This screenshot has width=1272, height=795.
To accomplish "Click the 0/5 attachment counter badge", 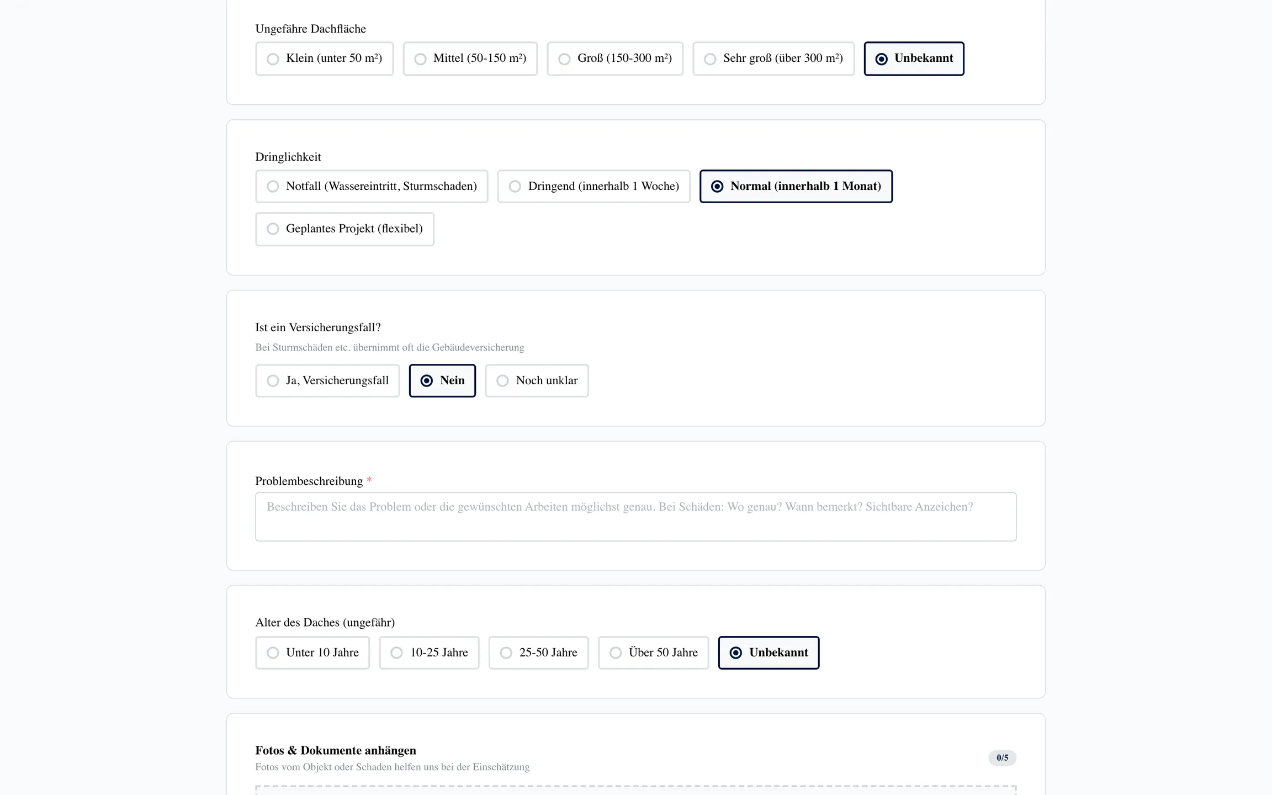I will click(1002, 758).
